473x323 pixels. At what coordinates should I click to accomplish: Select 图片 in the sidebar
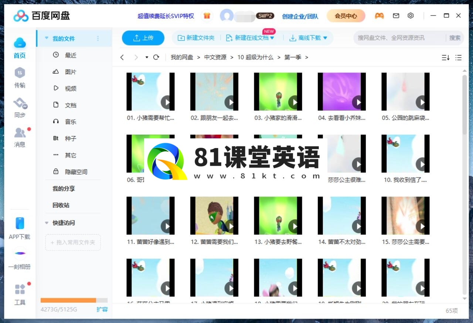coord(70,72)
